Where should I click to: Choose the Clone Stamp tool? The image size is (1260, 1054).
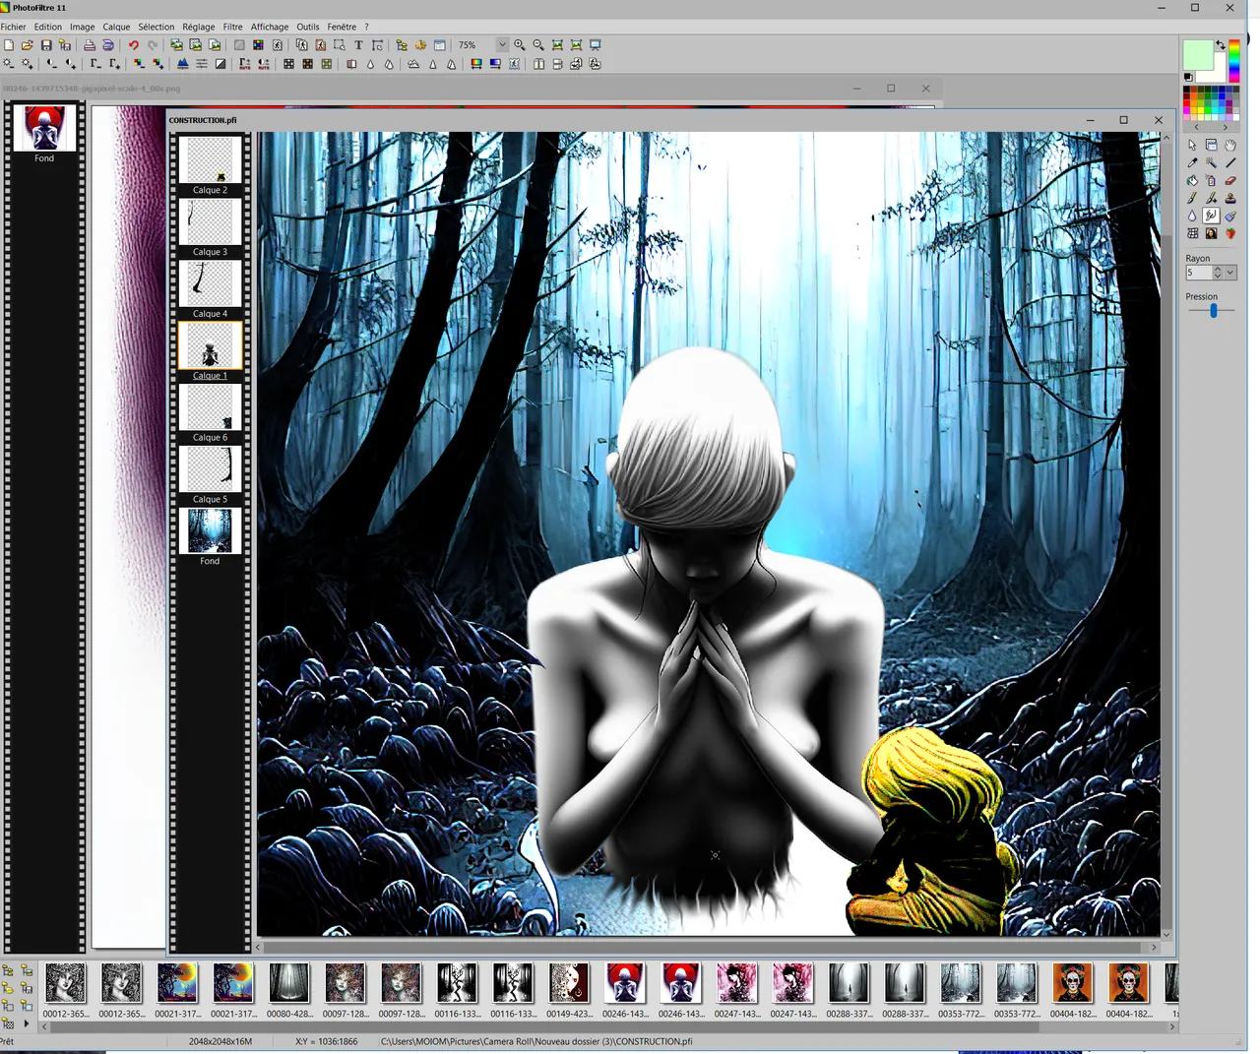coord(1230,198)
